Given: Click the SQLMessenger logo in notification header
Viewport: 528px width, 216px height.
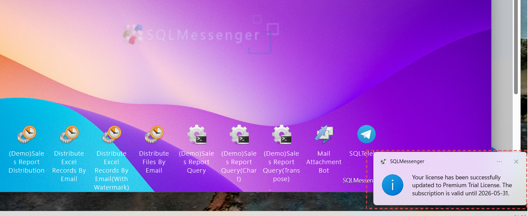Looking at the screenshot, I should click(x=383, y=162).
